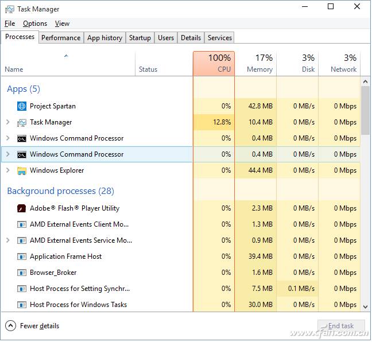The image size is (372, 342).
Task: Click the End task button
Action: tap(341, 326)
